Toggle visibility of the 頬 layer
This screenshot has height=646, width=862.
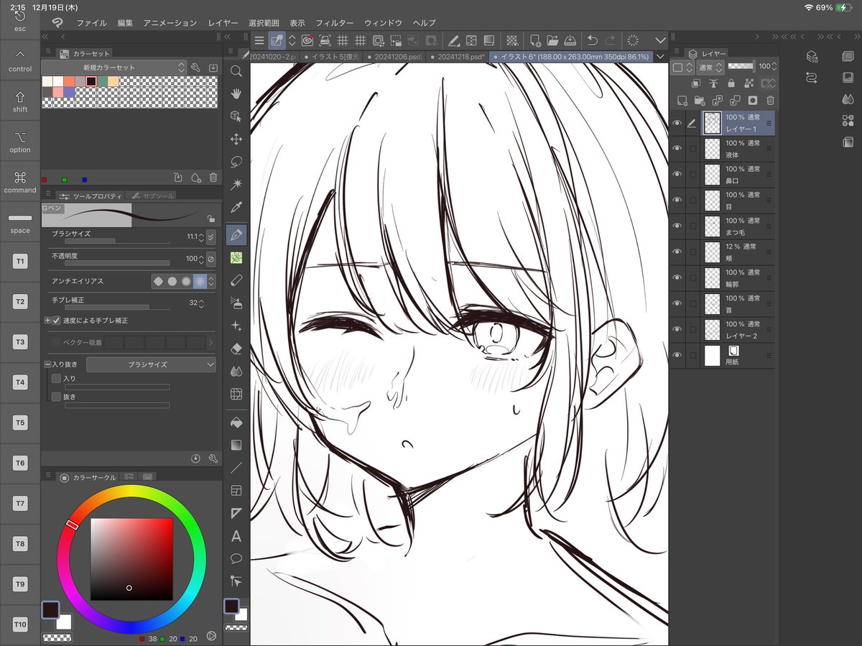677,252
